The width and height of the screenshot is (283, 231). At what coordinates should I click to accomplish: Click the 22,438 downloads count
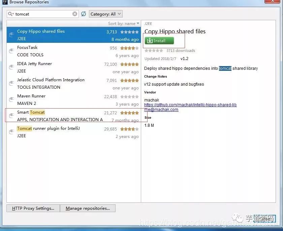coord(111,97)
